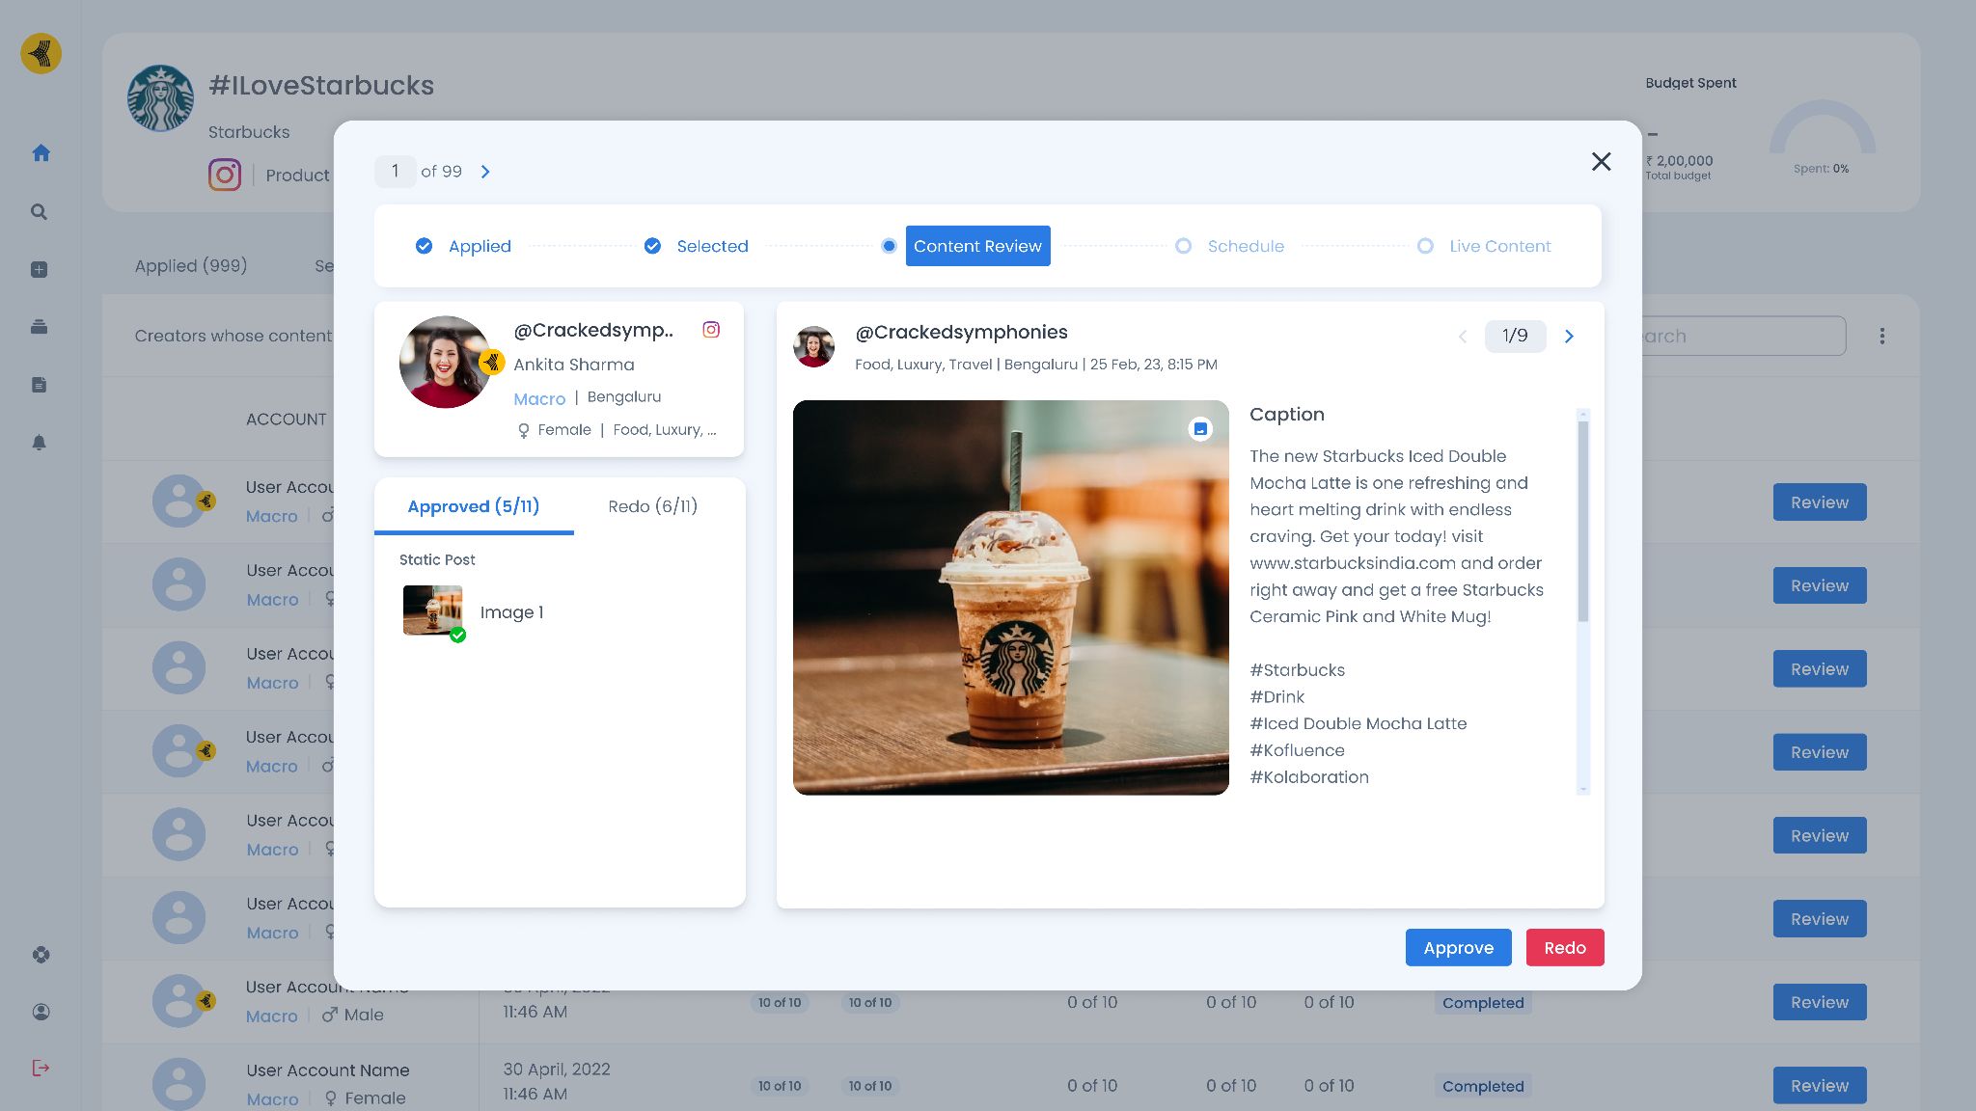Click Review for the bottom Female row

(x=1820, y=1085)
